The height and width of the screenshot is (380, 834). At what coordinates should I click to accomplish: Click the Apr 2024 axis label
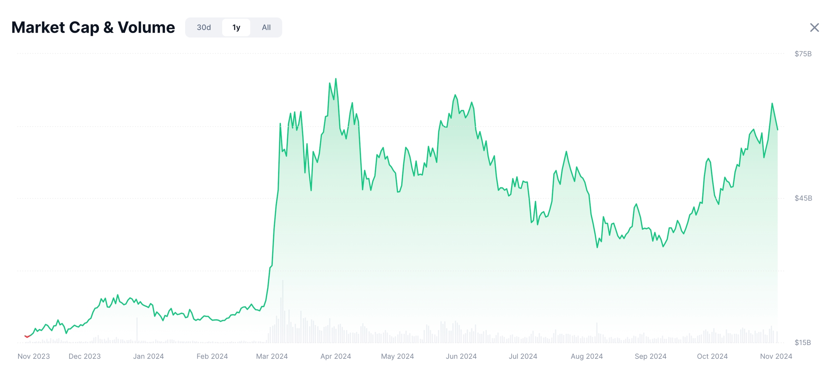click(336, 356)
